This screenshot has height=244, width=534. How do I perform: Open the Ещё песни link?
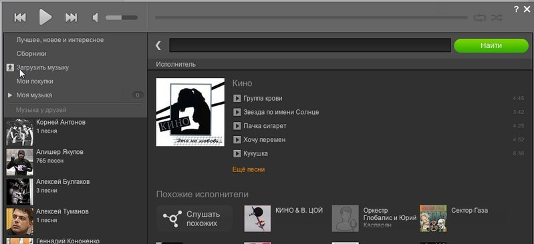[248, 169]
